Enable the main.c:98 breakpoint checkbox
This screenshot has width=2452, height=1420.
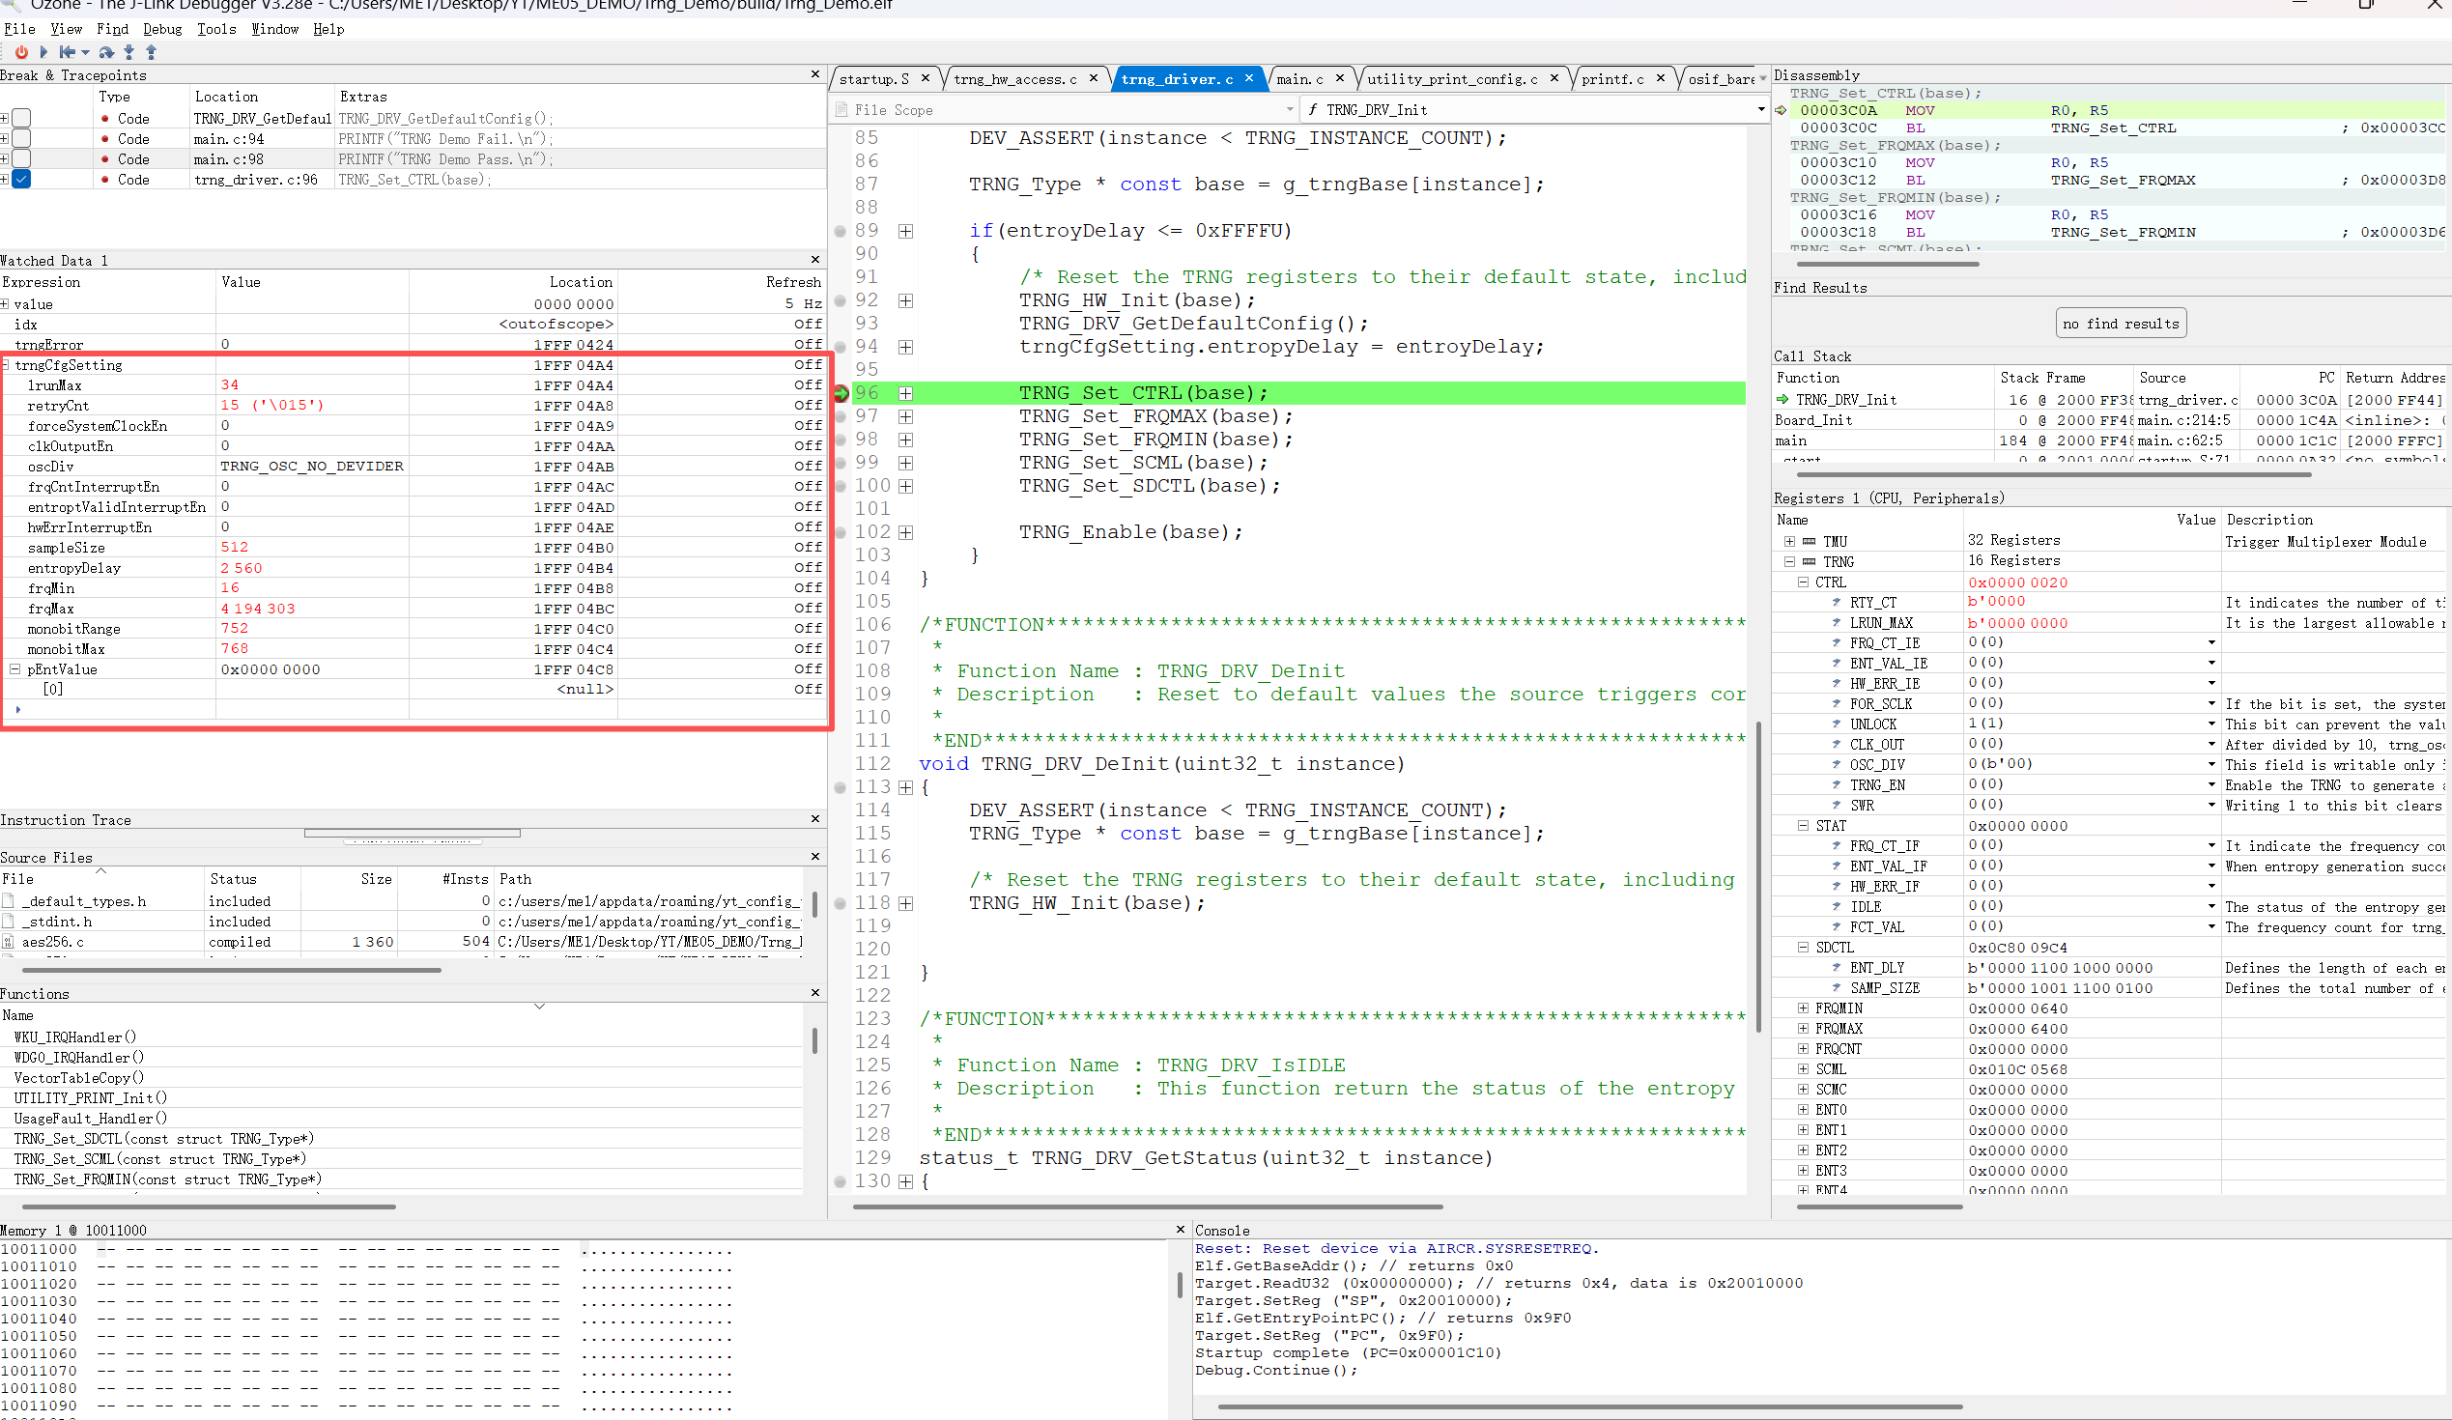click(21, 158)
